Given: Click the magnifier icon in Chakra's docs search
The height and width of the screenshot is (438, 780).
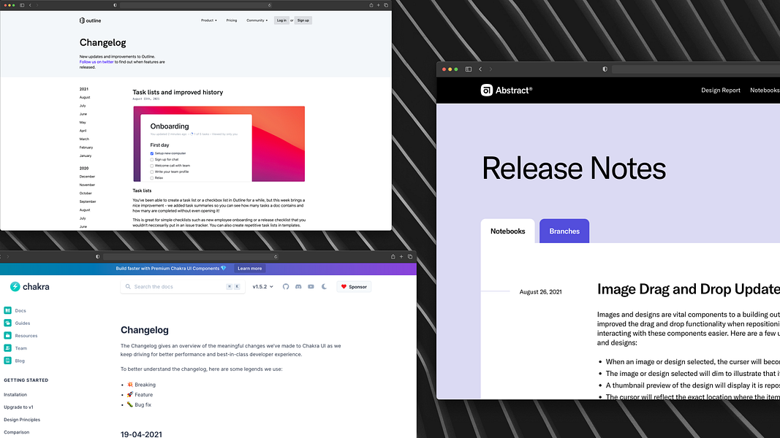Looking at the screenshot, I should pyautogui.click(x=128, y=287).
